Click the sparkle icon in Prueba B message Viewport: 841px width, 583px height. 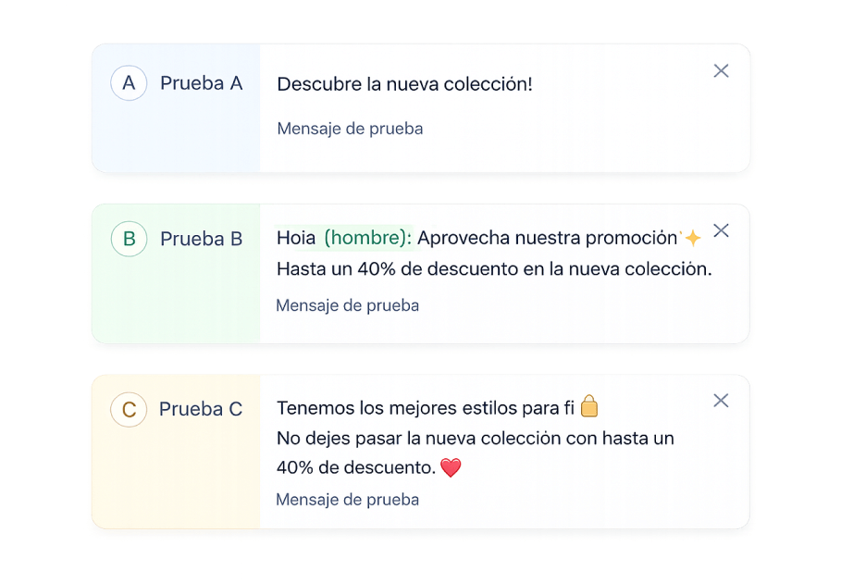coord(691,237)
